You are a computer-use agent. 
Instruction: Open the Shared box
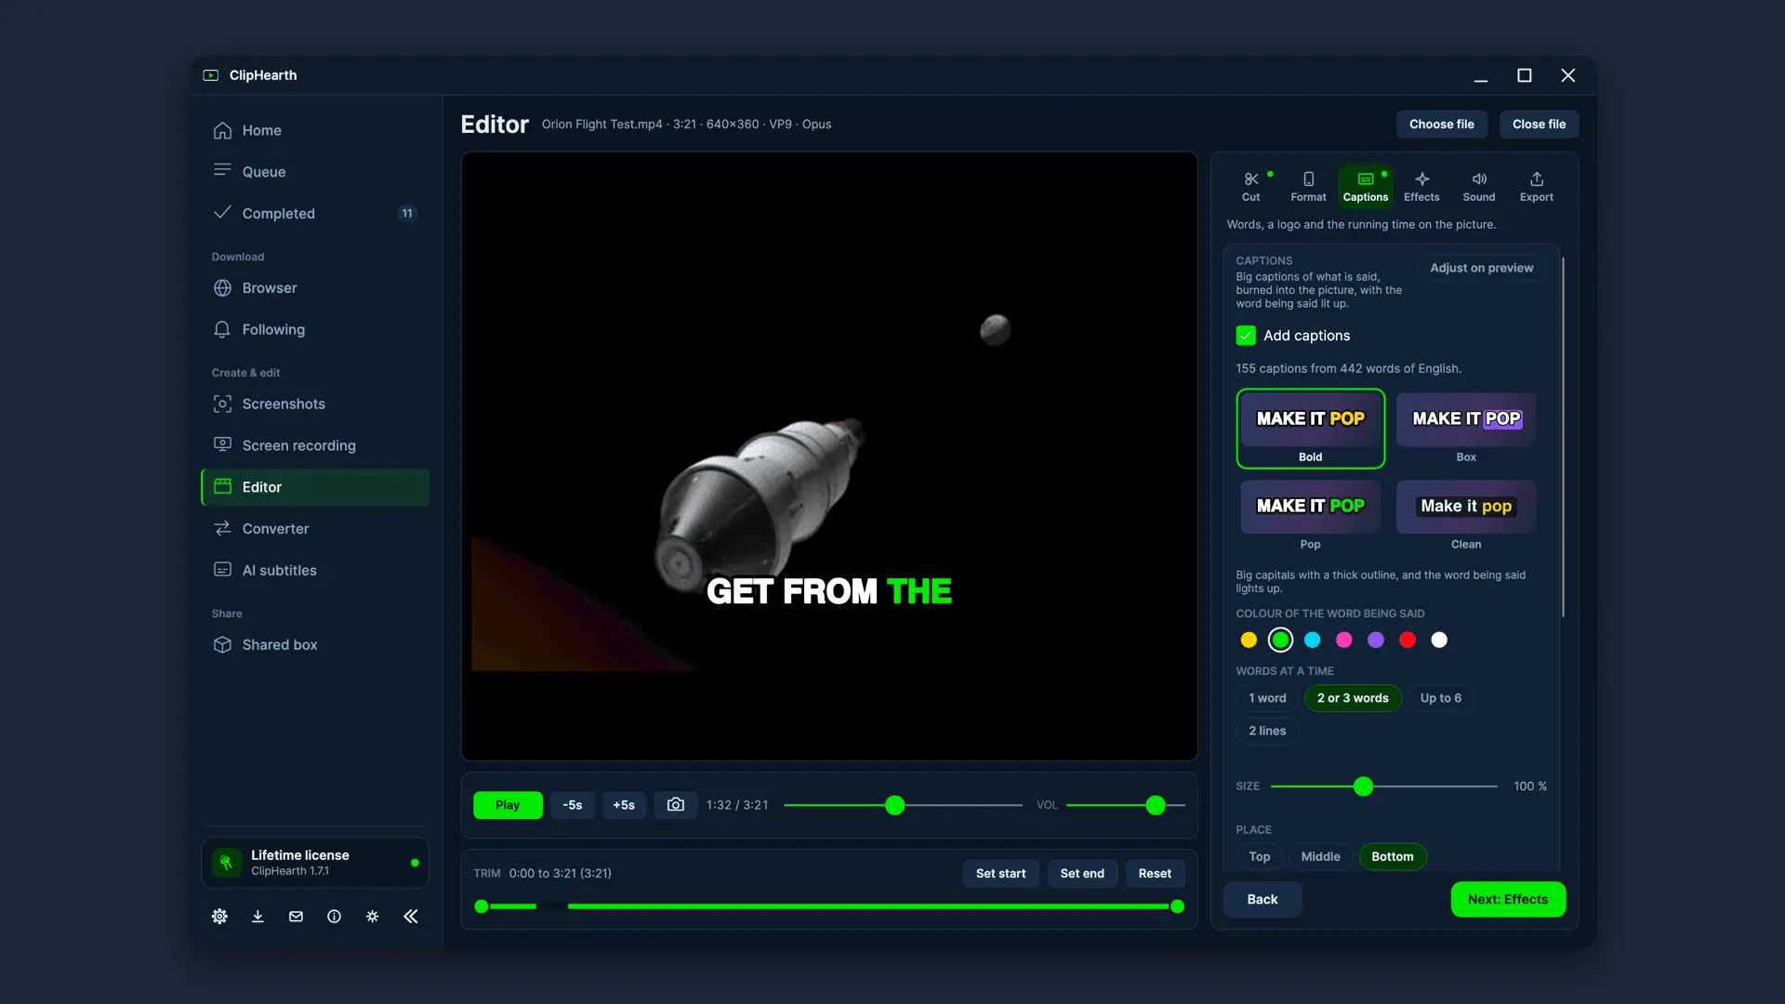click(x=315, y=645)
